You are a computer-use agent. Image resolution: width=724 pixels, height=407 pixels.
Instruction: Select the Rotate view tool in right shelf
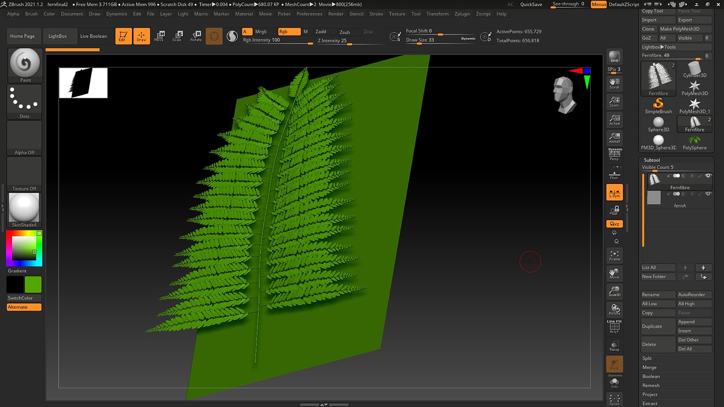point(614,309)
